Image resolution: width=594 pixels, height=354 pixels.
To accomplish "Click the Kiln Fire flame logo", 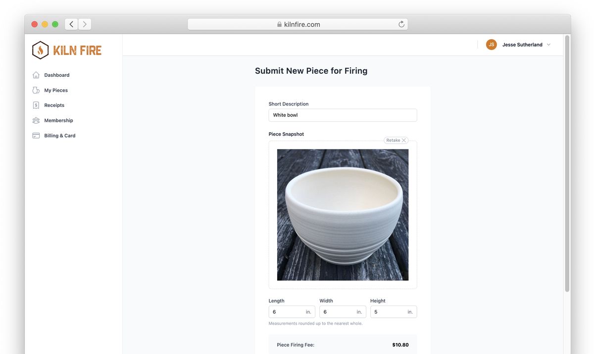I will click(x=40, y=49).
